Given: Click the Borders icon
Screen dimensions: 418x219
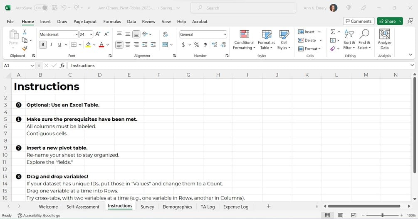Looking at the screenshot, I should [74, 45].
